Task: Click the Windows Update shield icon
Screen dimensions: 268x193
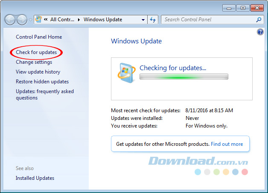Action: coord(126,73)
